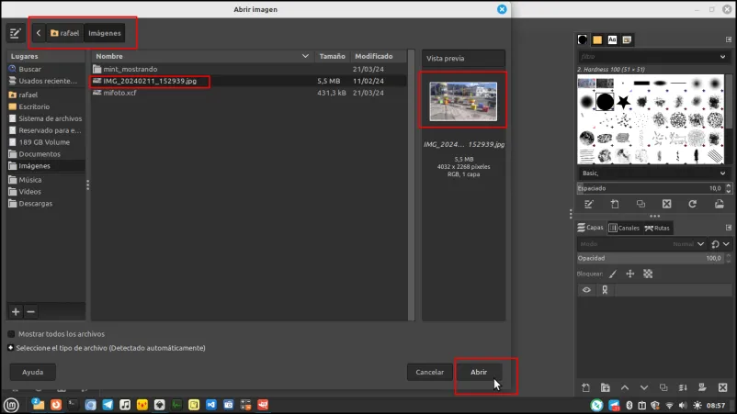Screen dimensions: 737x414
Task: Open the Brushes tab in GIMP dock
Action: 583,39
